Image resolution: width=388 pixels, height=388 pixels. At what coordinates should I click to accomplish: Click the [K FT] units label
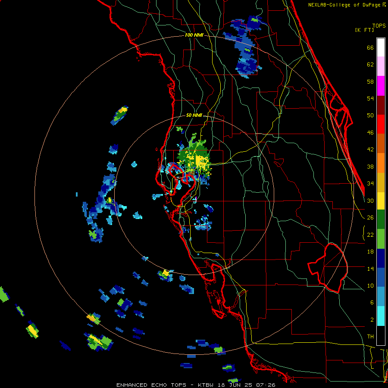(364, 30)
